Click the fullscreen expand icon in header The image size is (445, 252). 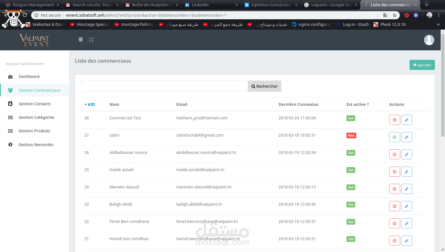point(91,40)
